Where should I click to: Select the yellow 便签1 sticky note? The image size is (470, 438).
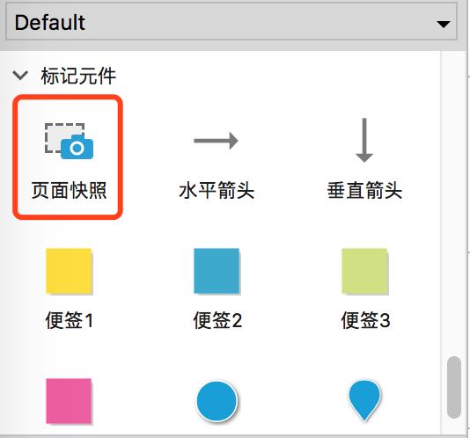click(x=69, y=272)
